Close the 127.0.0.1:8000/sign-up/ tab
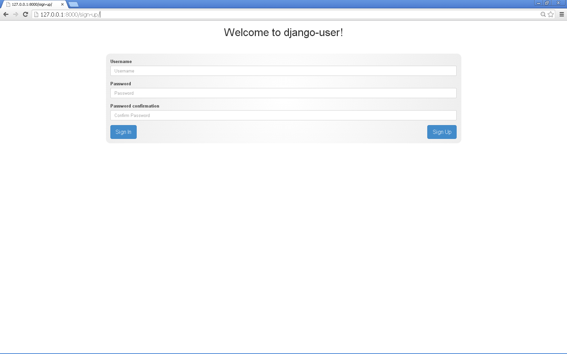Viewport: 567px width, 354px height. pos(62,4)
